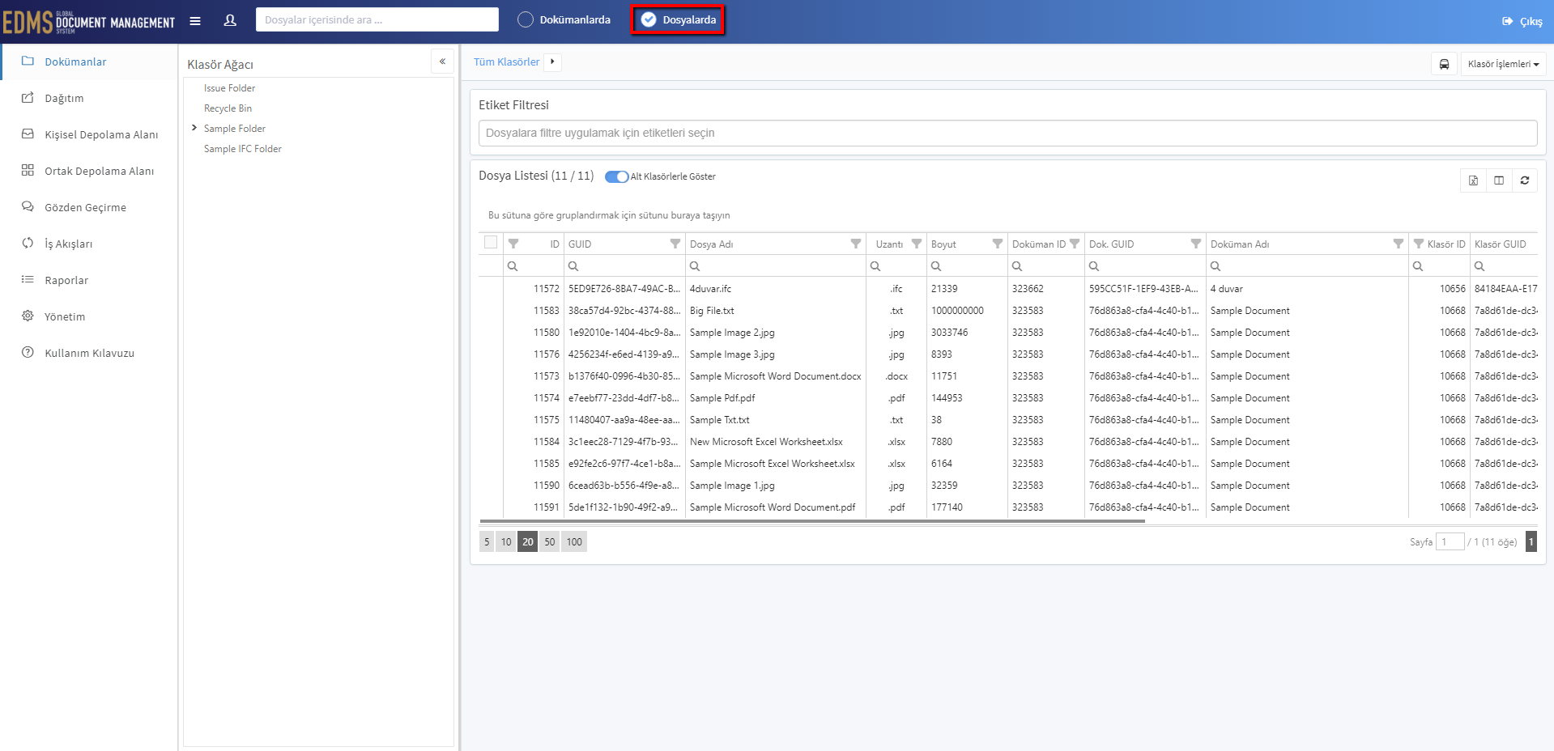Focus the Etiket Filtresi tag input
Screen dimensions: 1554x751
(1007, 134)
